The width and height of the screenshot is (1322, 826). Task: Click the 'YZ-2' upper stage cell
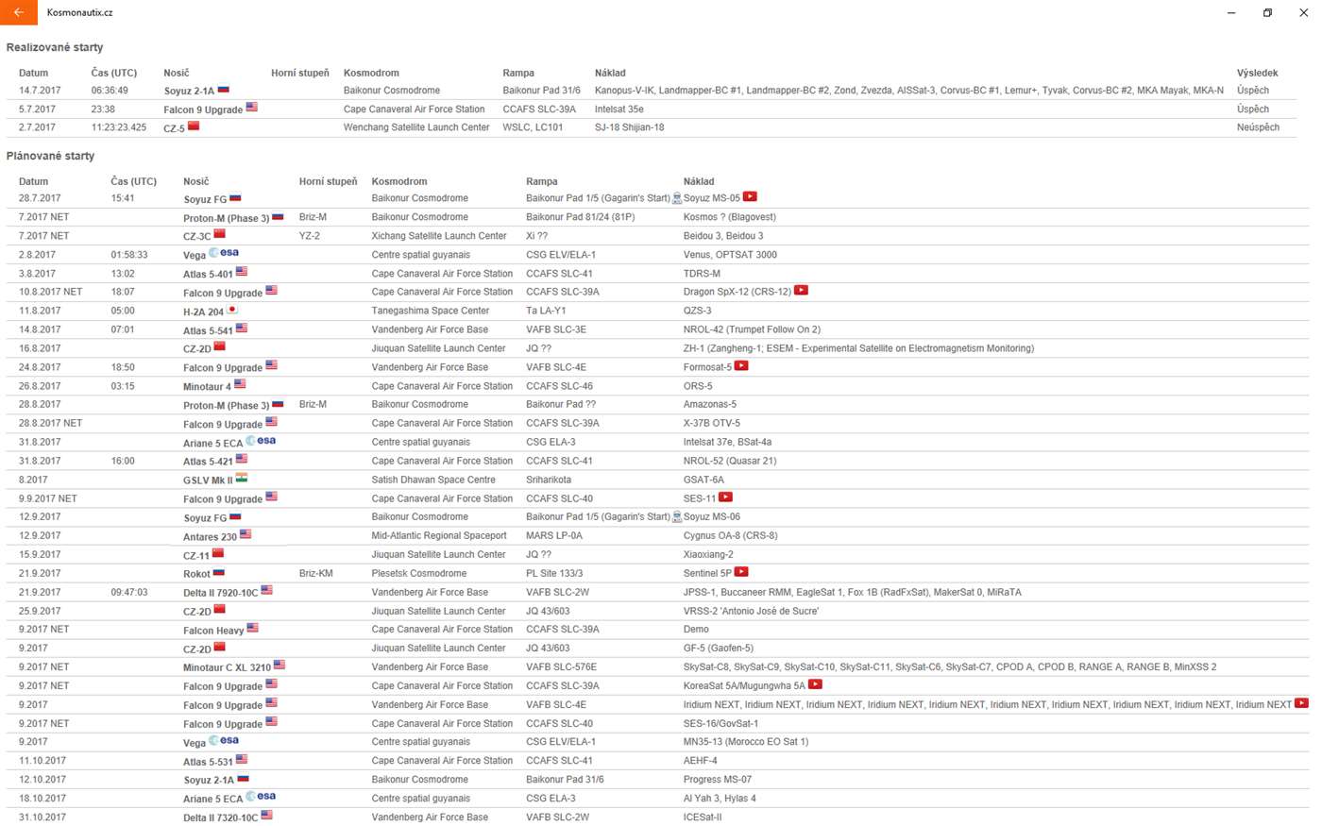(x=310, y=236)
